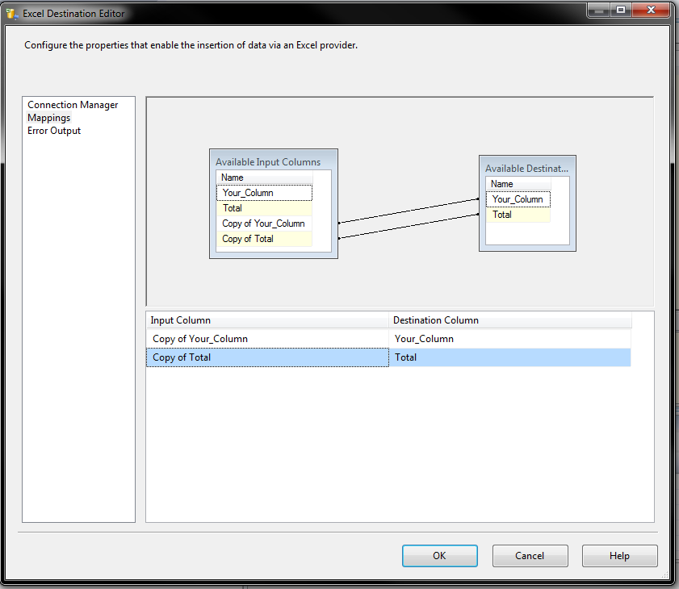679x589 pixels.
Task: Select the Copy of Your_Column mapping row
Action: [x=266, y=338]
